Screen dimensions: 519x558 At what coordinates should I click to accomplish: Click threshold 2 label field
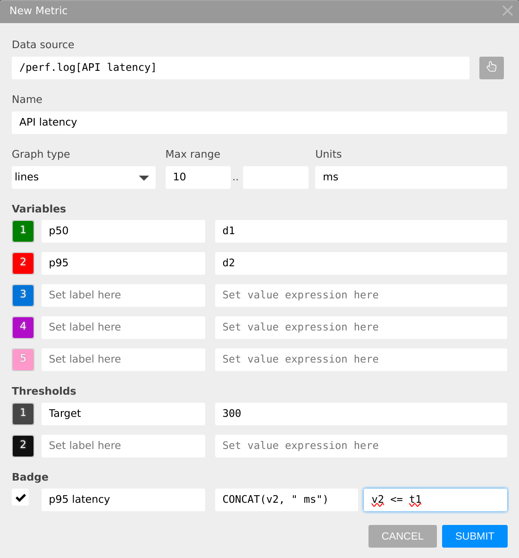123,446
